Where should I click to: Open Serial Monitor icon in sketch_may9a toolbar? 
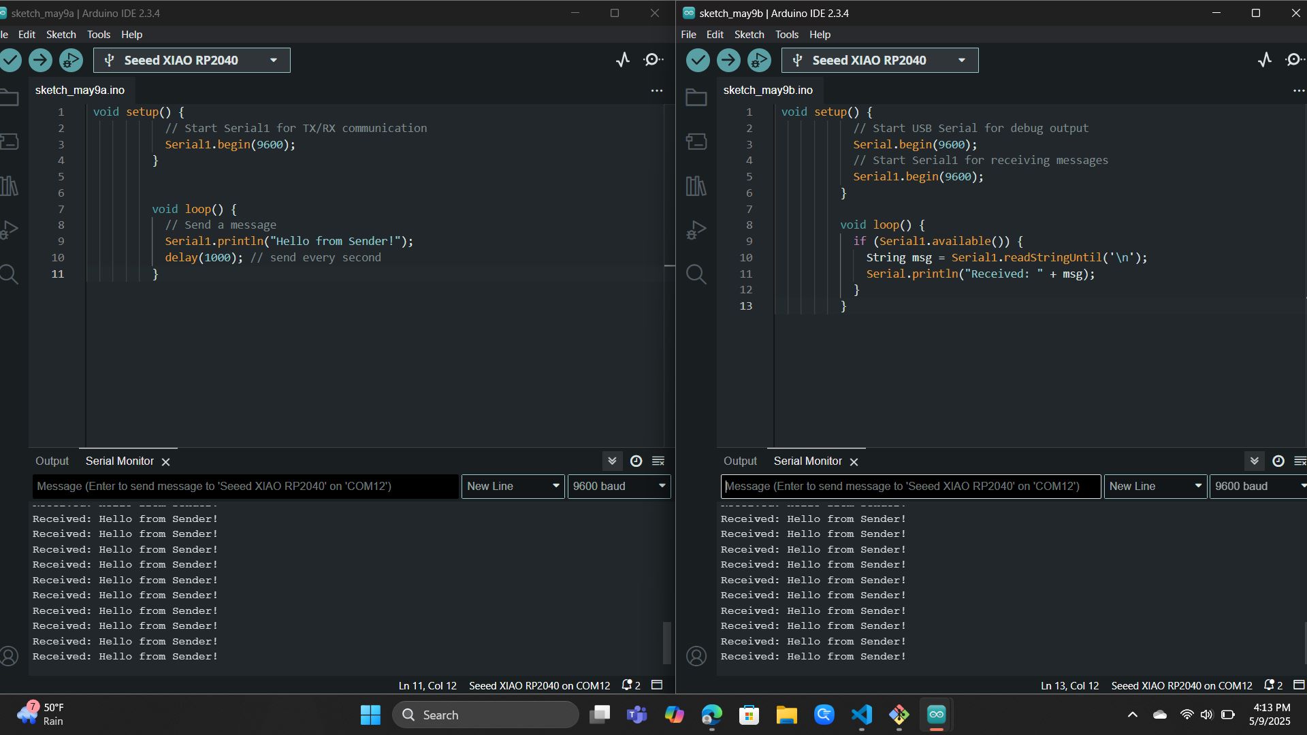(653, 60)
